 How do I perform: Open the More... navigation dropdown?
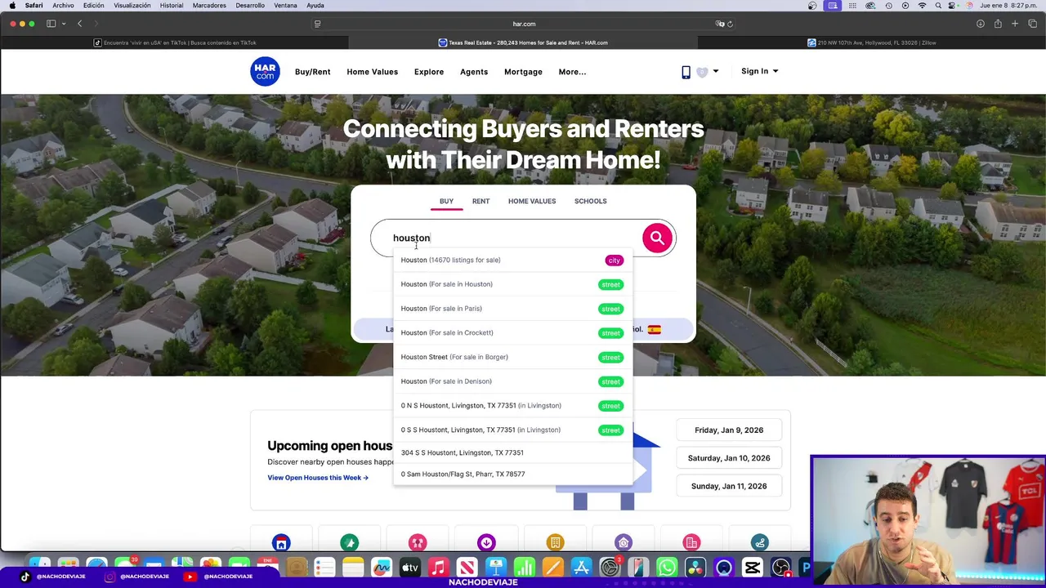[x=572, y=72]
